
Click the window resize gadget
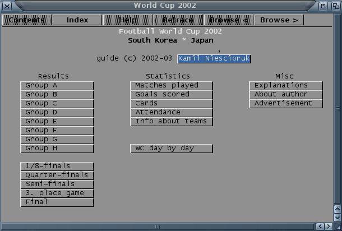point(337,227)
